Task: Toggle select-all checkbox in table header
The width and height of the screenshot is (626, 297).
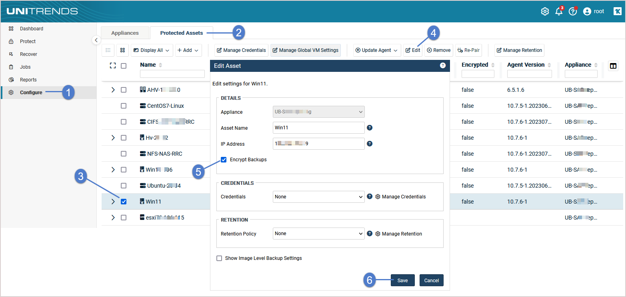Action: click(x=124, y=66)
